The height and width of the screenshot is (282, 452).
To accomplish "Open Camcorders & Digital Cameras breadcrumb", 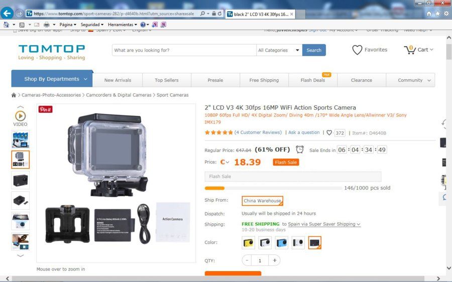I will pyautogui.click(x=119, y=95).
